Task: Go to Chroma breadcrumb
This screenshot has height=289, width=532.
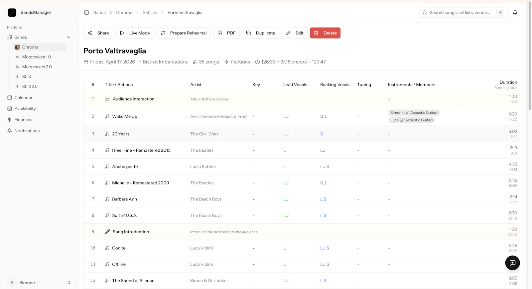Action: point(124,13)
